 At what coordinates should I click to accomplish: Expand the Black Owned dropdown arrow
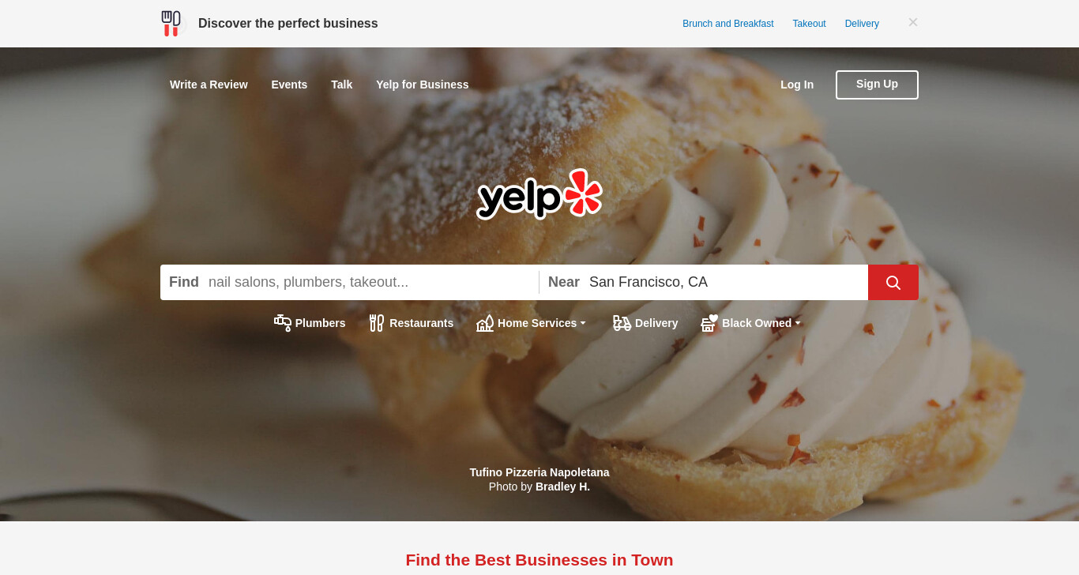(798, 323)
